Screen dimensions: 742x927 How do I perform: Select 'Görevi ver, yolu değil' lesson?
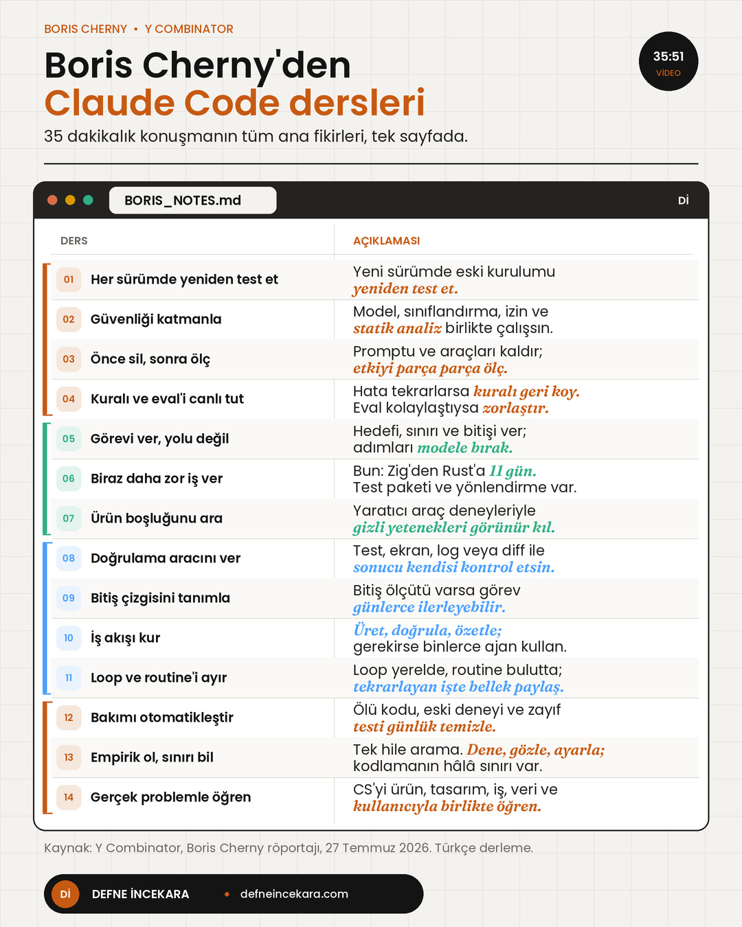pos(159,439)
